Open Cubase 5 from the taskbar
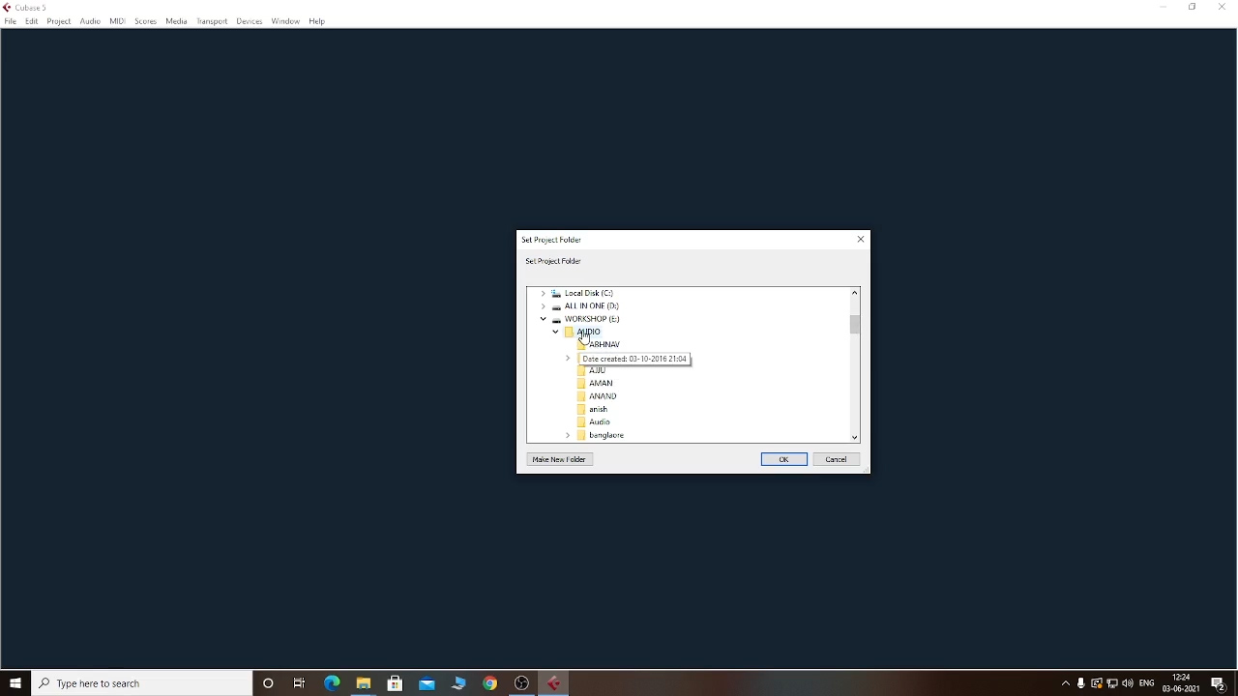 pyautogui.click(x=554, y=683)
